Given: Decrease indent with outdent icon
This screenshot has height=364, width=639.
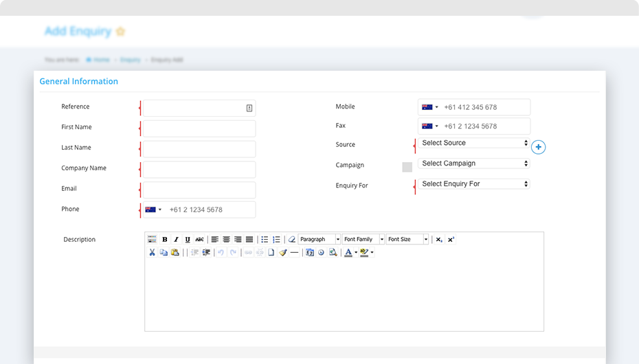Looking at the screenshot, I should [195, 253].
